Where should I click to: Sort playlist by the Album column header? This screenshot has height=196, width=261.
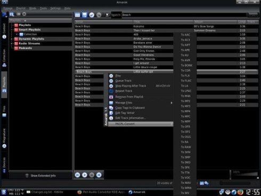[x=215, y=22]
